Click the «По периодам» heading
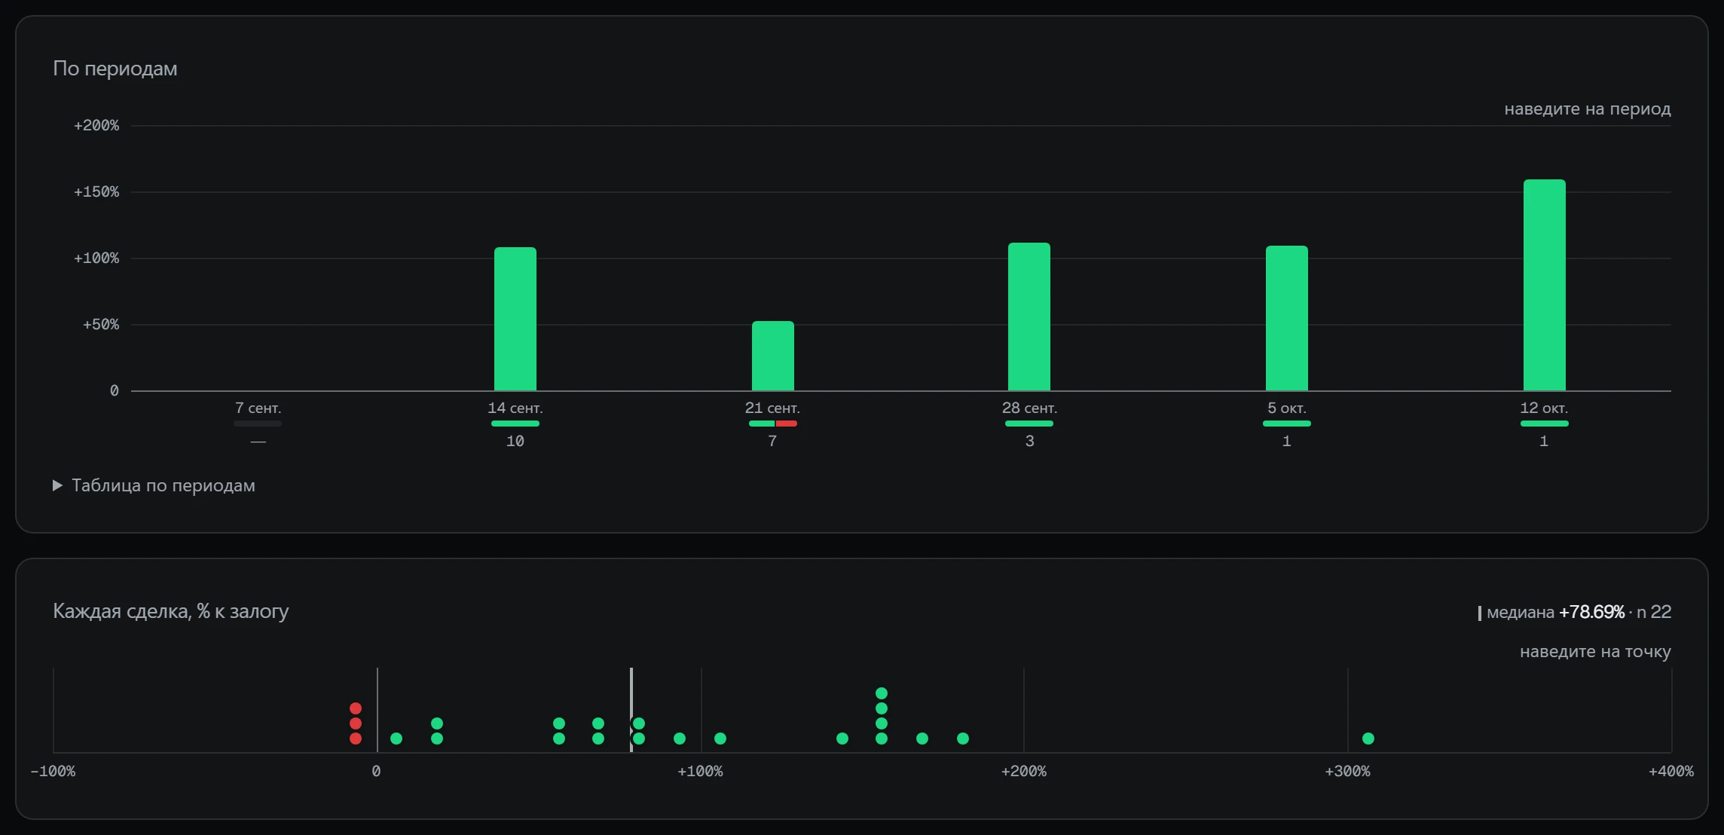 click(115, 69)
